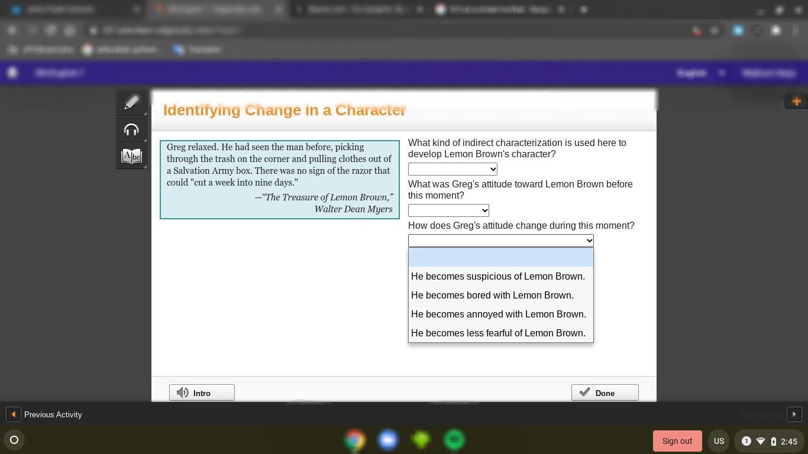The image size is (808, 454).
Task: Choose "He becomes bored with Lemon Brown."
Action: click(x=500, y=295)
